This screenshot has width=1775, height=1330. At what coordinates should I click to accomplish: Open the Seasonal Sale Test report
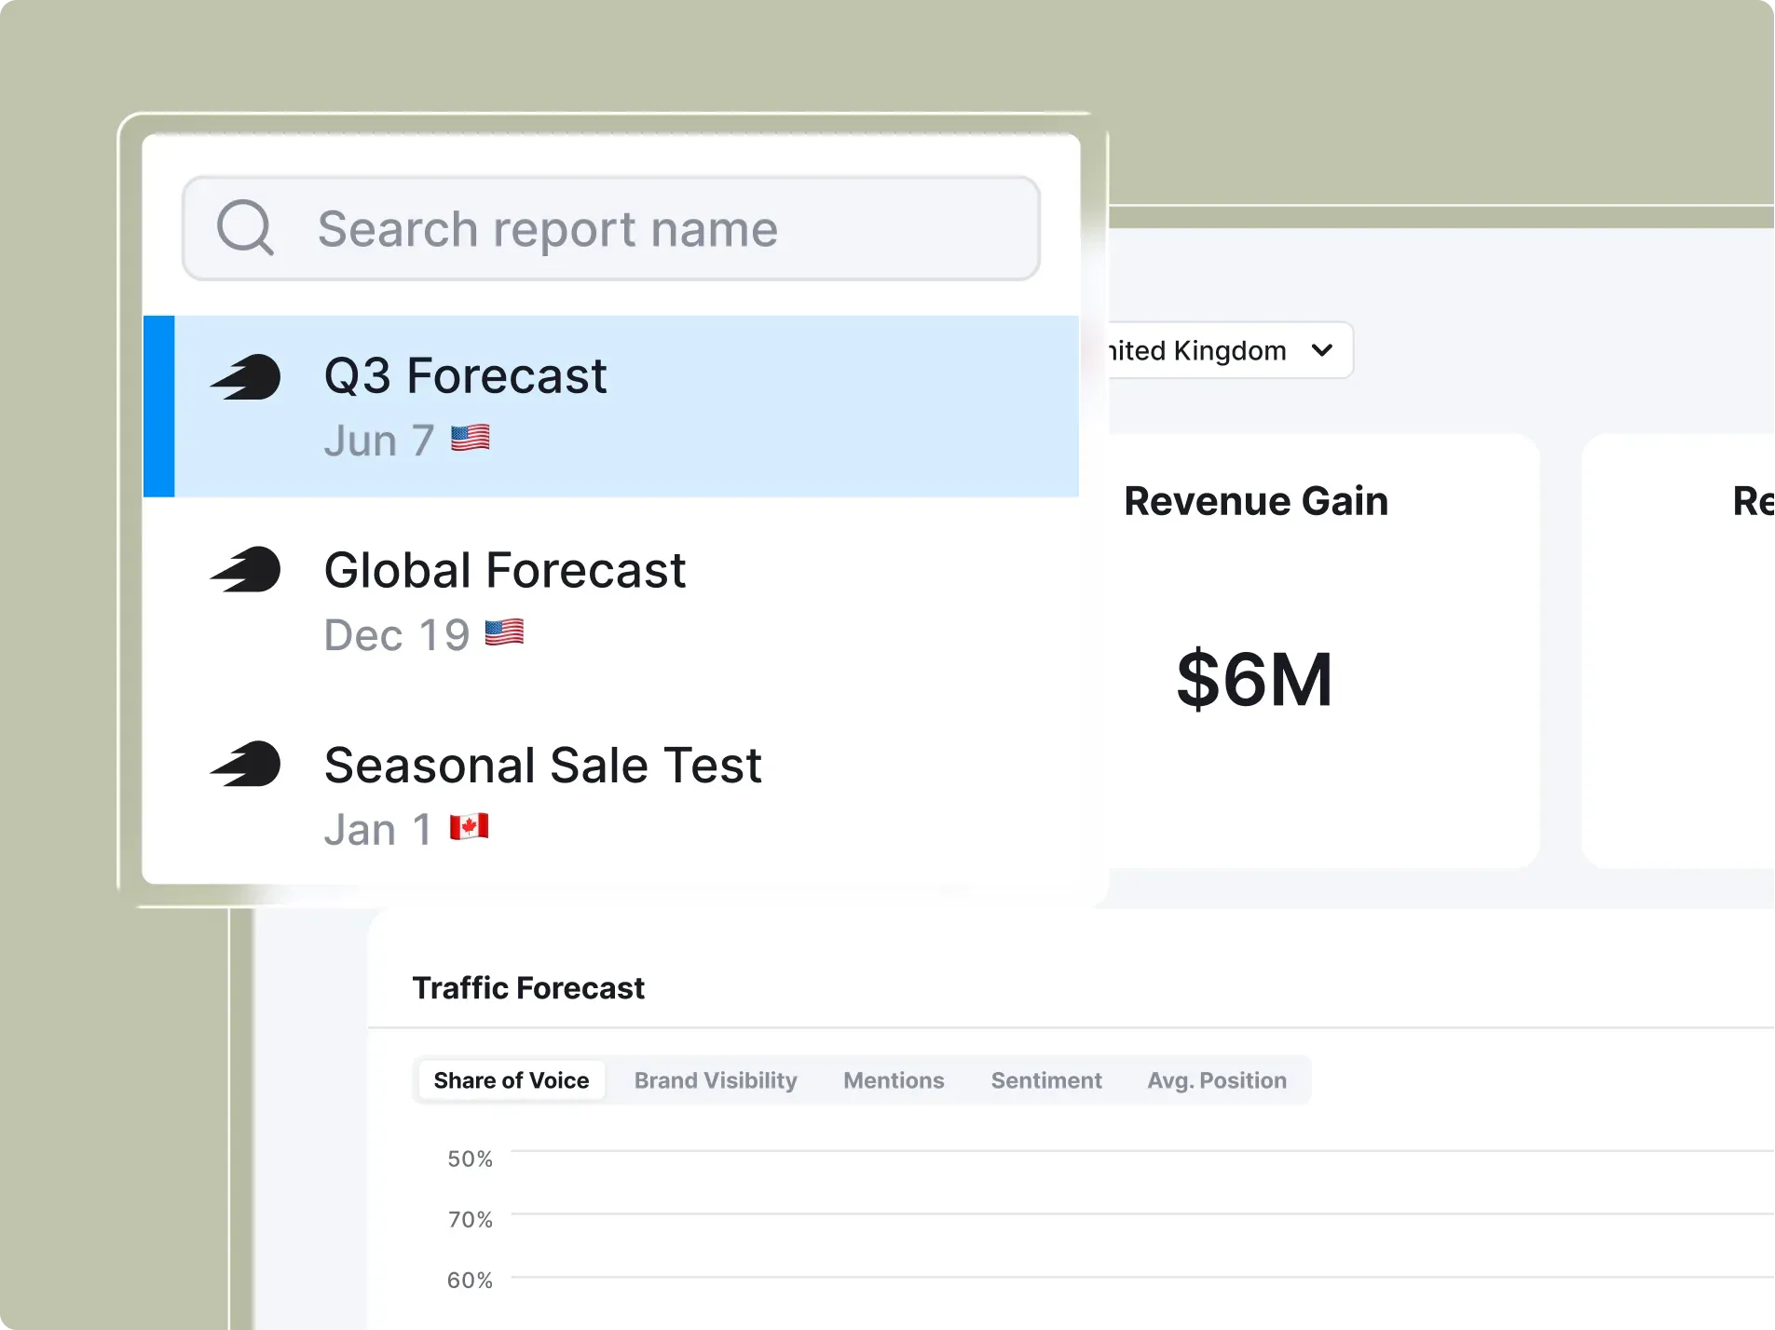coord(611,795)
